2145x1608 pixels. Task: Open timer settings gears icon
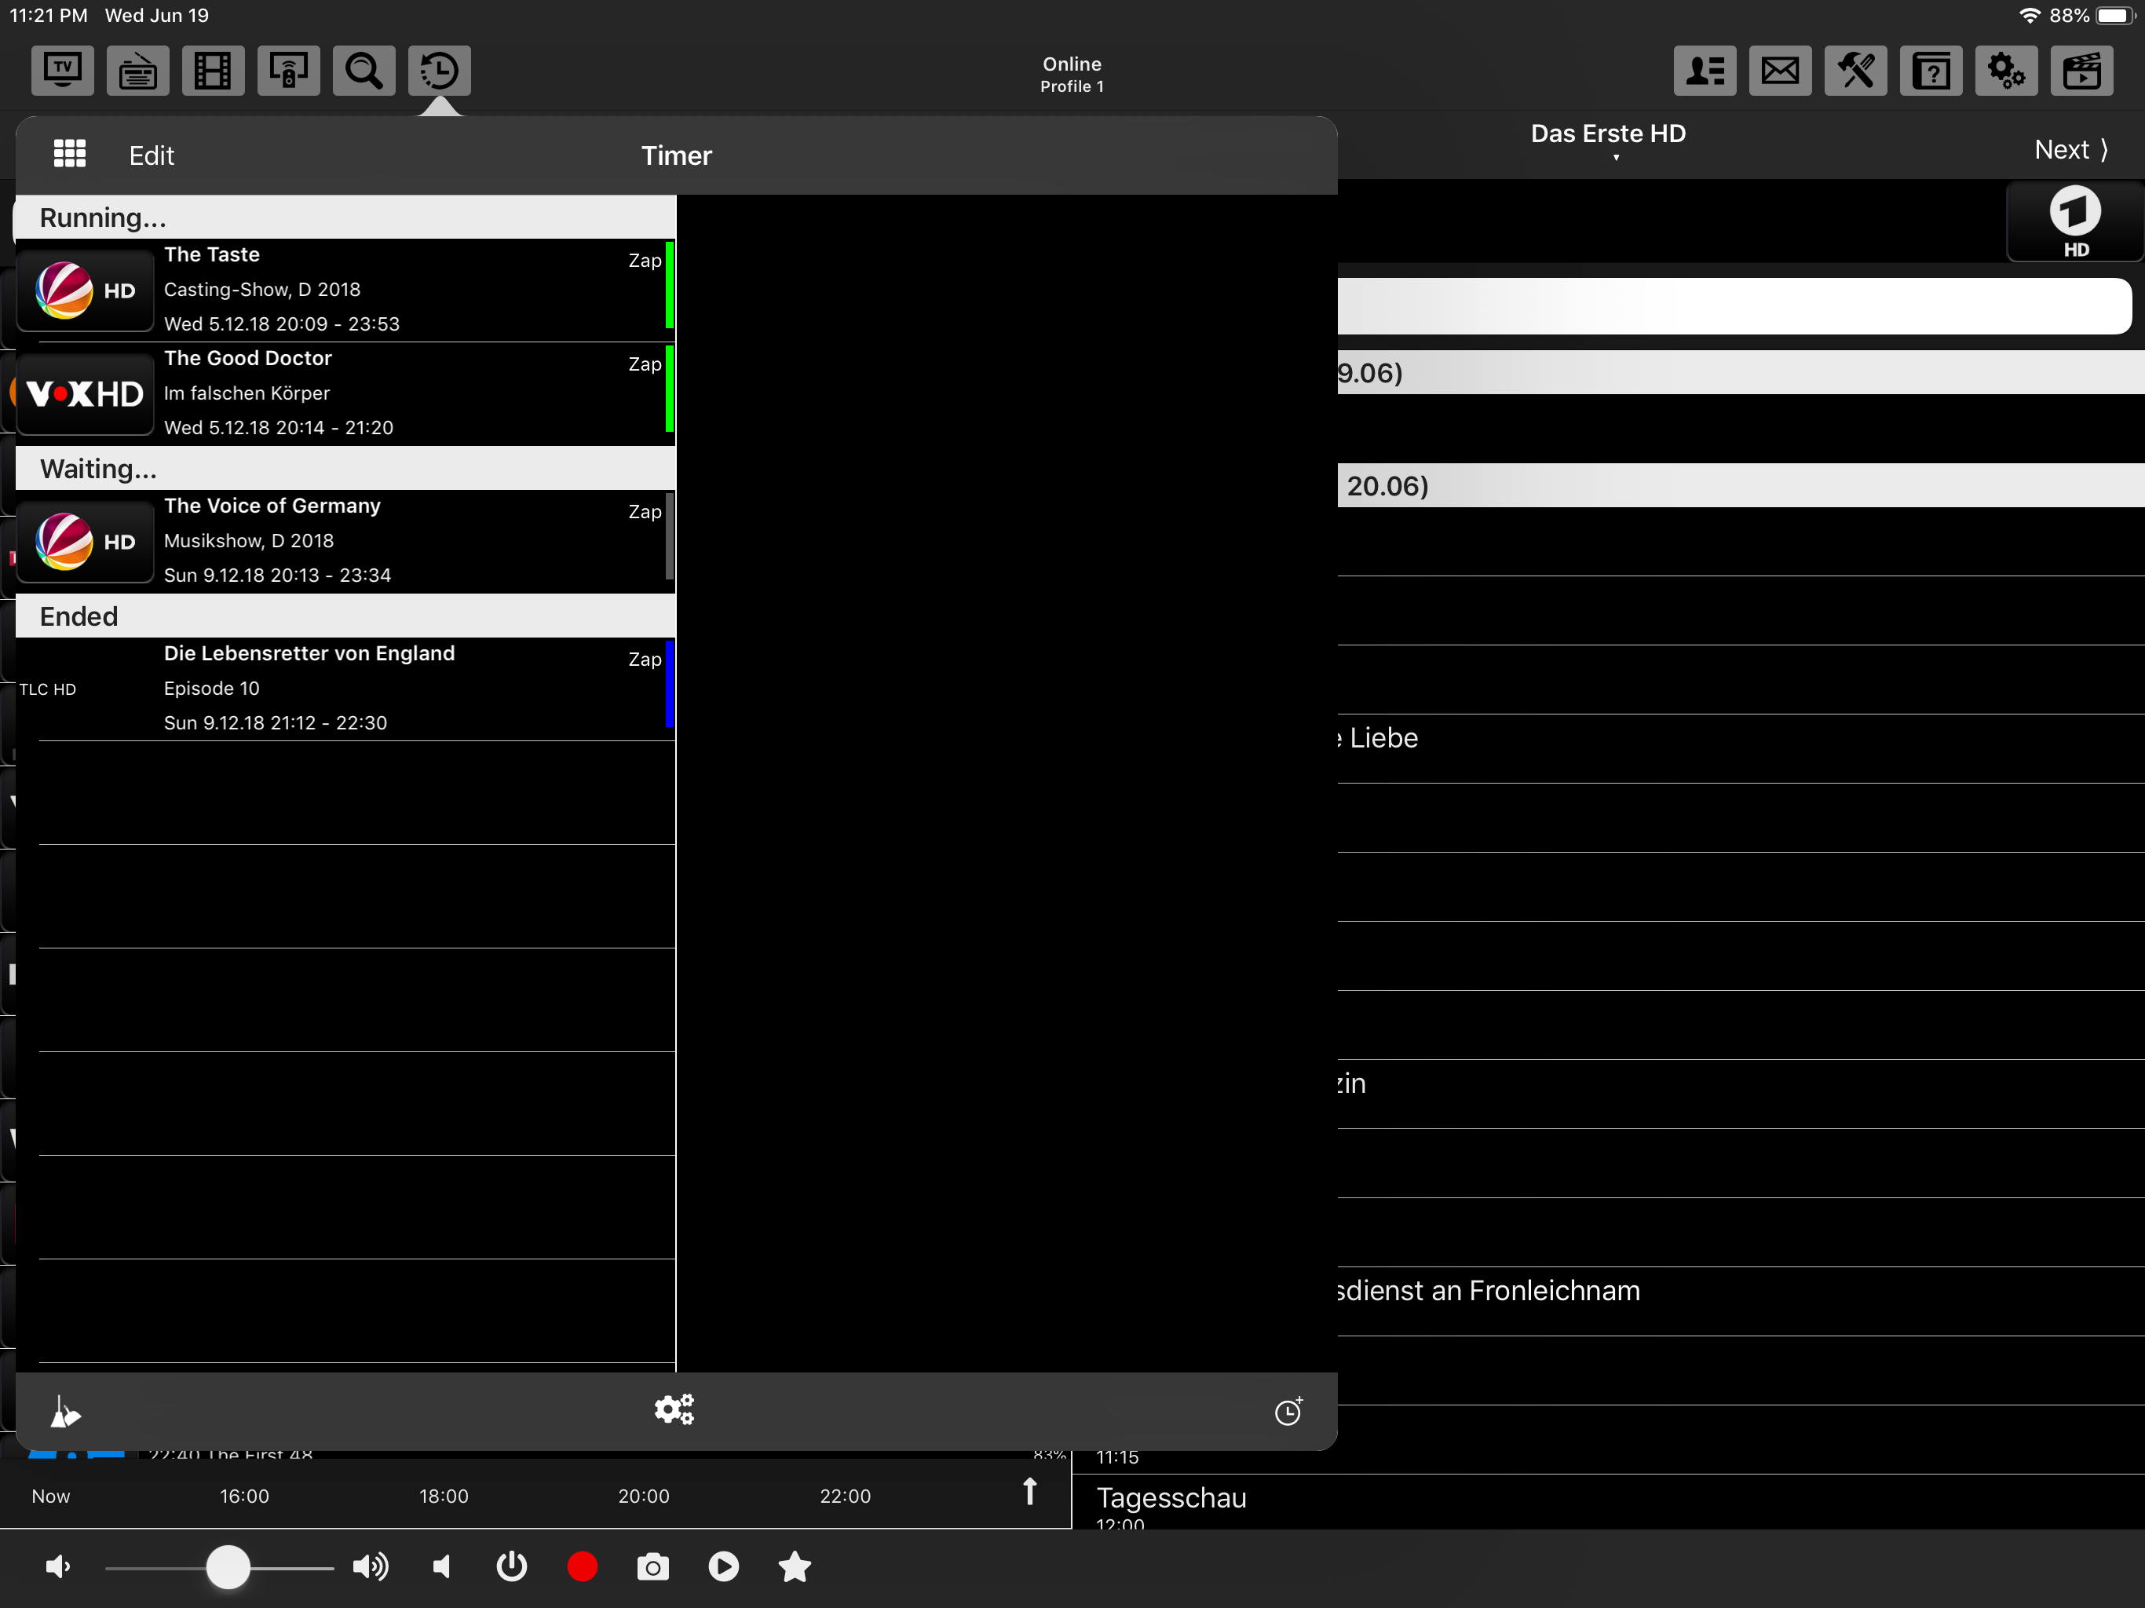point(674,1409)
